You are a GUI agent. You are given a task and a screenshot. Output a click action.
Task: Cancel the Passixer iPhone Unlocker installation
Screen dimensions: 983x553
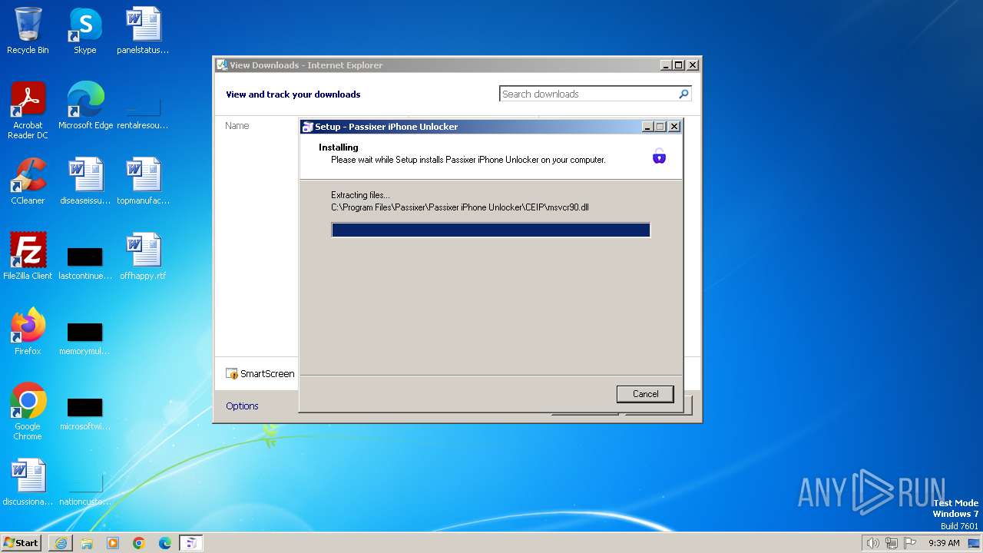tap(645, 394)
